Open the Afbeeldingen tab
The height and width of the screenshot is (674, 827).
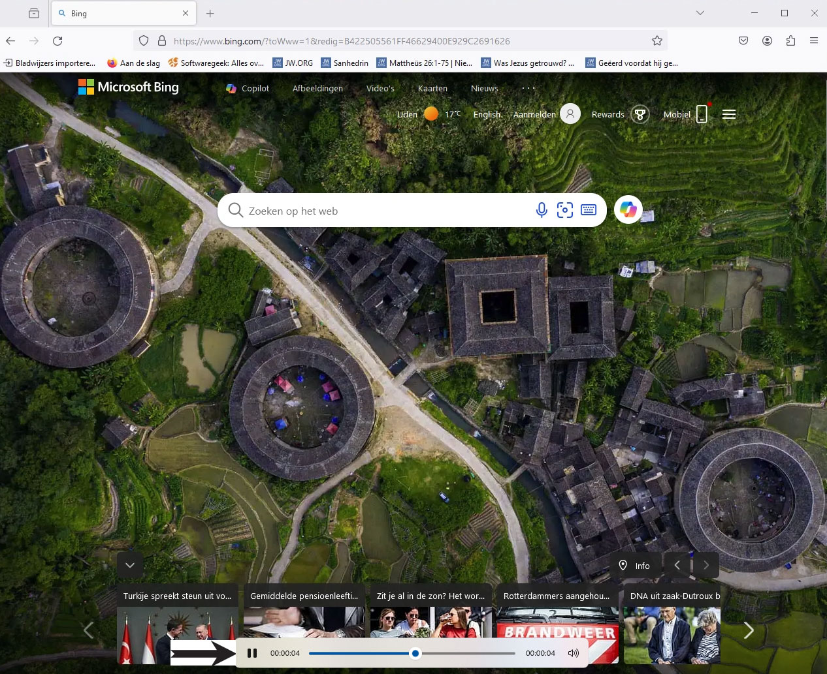(317, 88)
